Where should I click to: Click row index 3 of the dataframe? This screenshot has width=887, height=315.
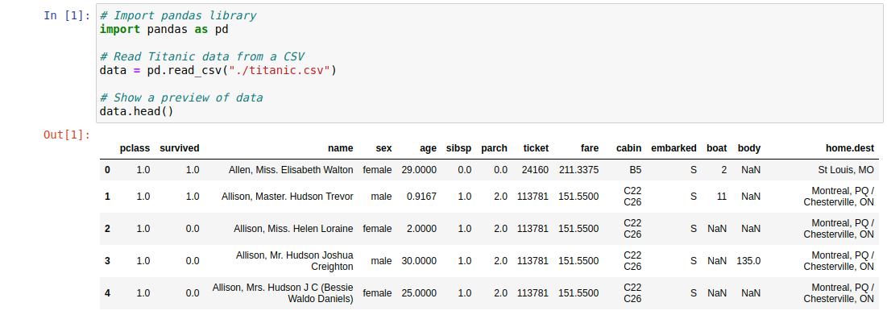tap(107, 261)
